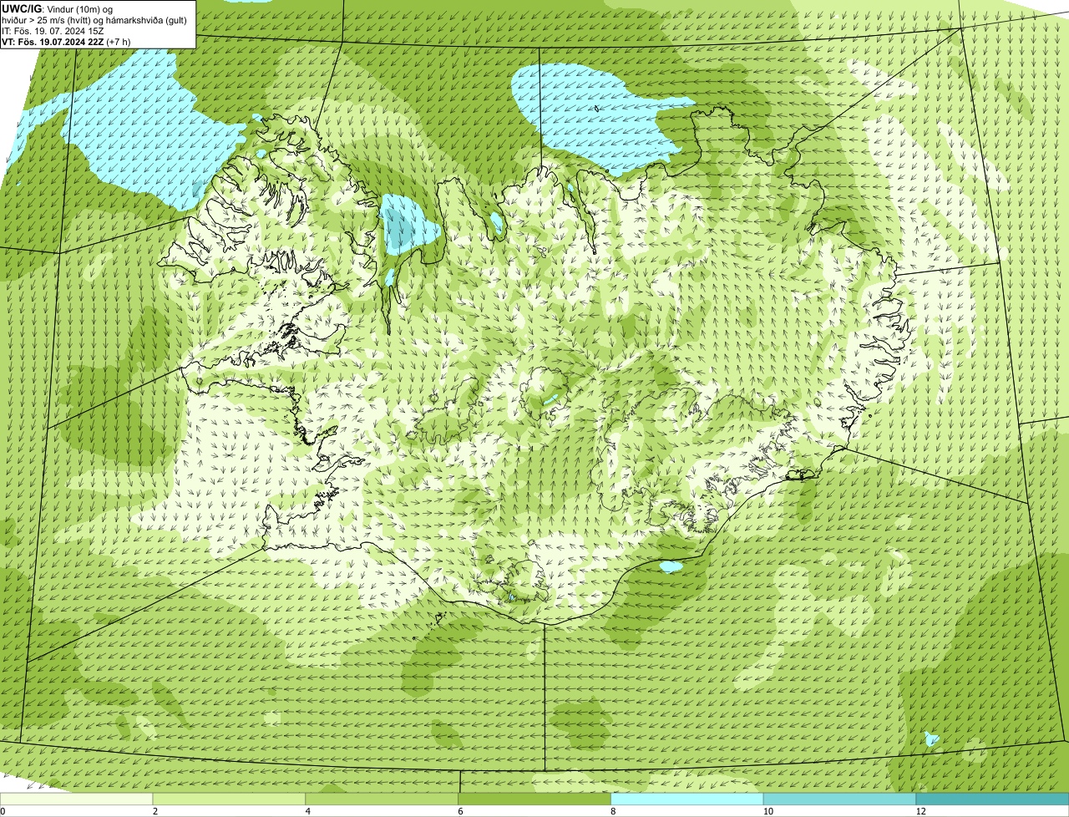Pick the 6–8 m/s dark green scale color
This screenshot has width=1069, height=817.
point(534,799)
